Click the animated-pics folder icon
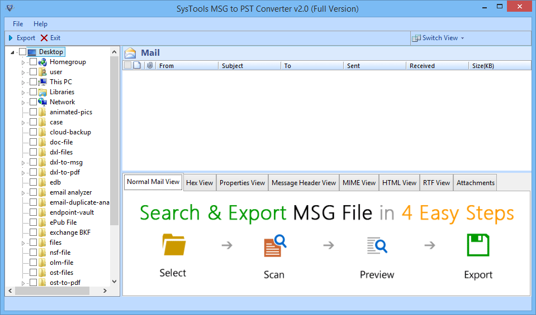This screenshot has width=536, height=315. tap(42, 112)
